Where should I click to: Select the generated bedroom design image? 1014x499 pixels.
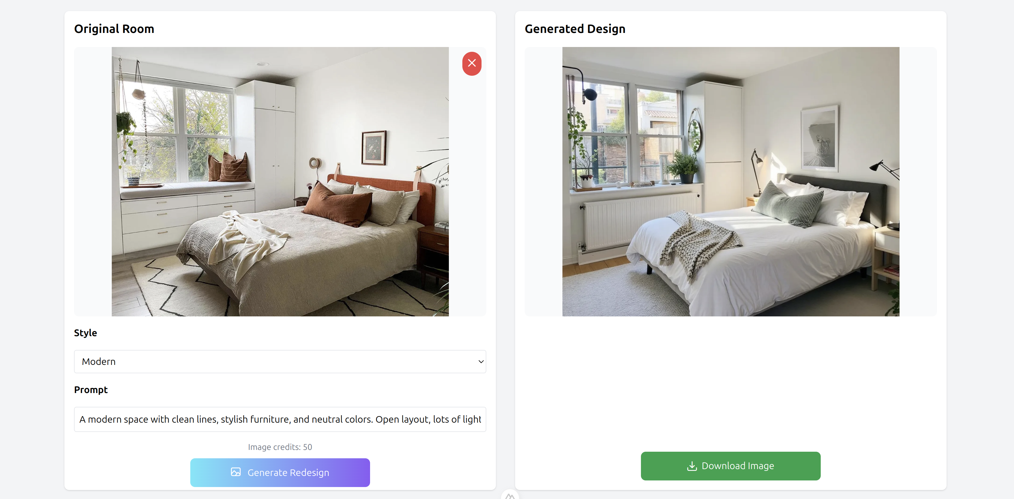pyautogui.click(x=731, y=182)
